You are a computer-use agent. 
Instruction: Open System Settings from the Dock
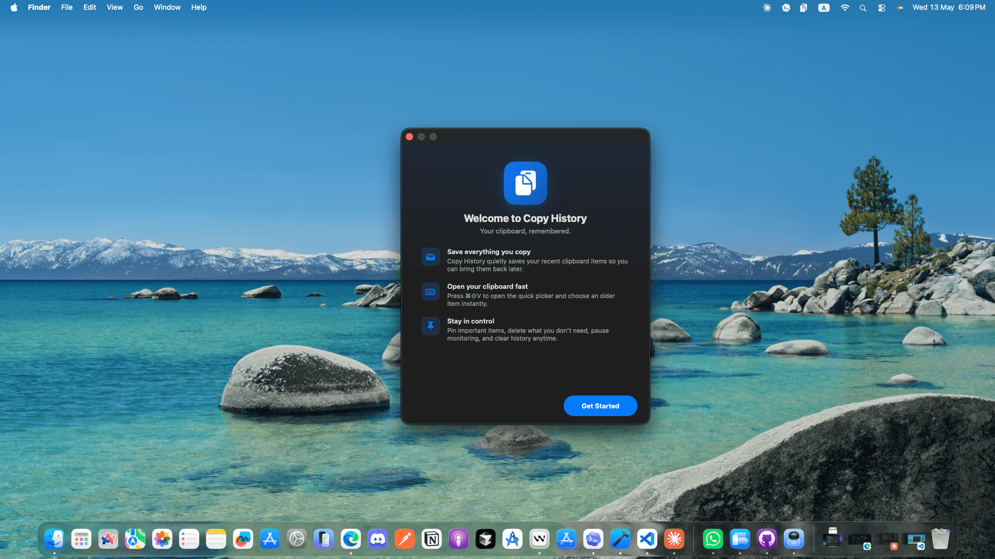pyautogui.click(x=297, y=539)
